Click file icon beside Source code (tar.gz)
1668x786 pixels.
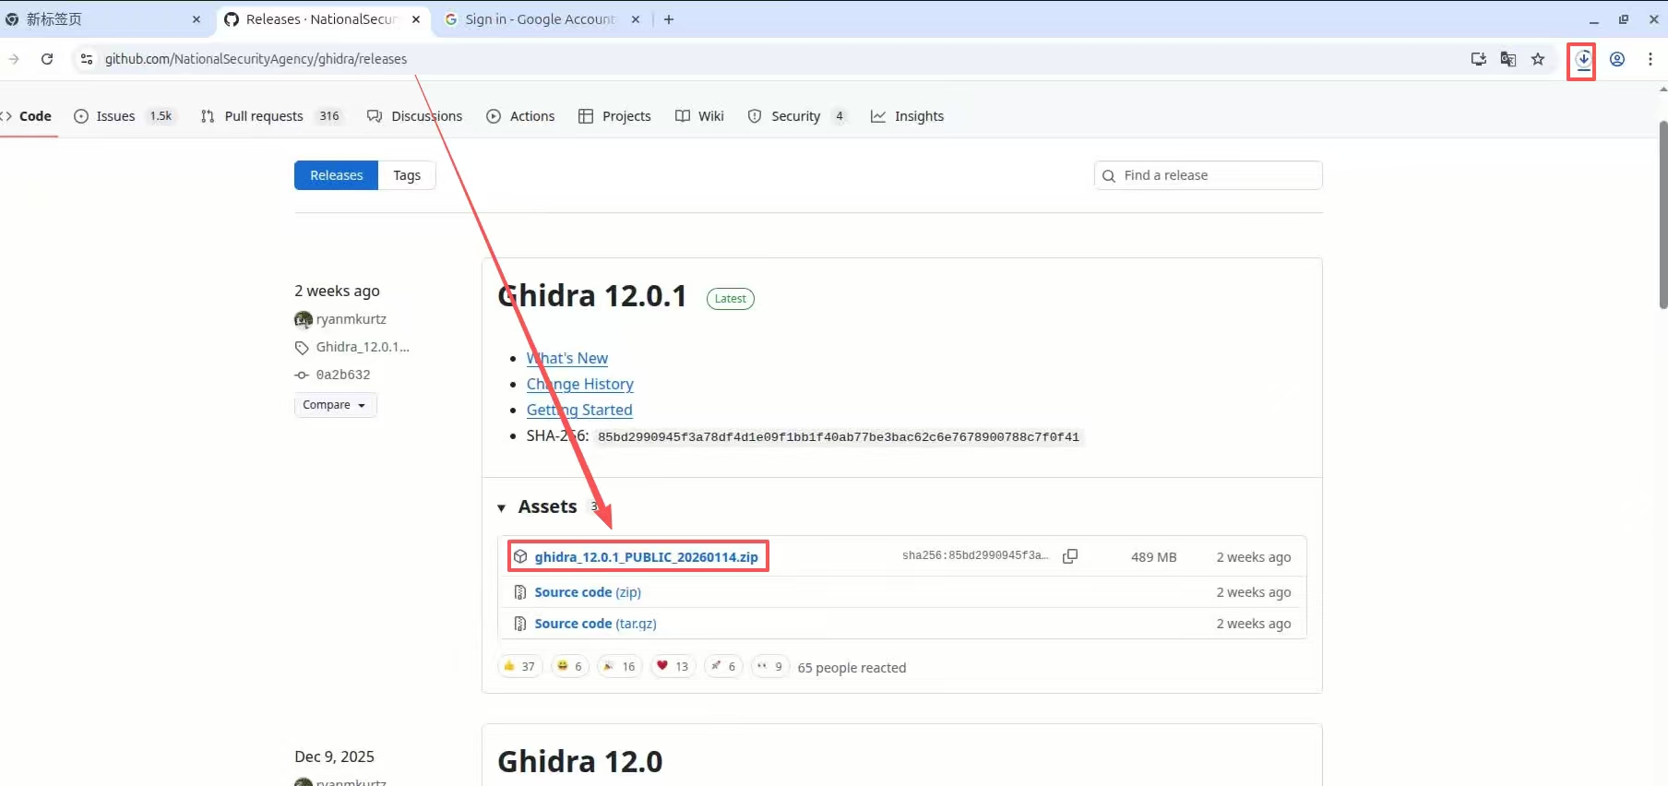coord(520,624)
